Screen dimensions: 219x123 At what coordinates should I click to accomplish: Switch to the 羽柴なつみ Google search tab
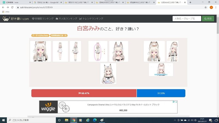pos(47,2)
